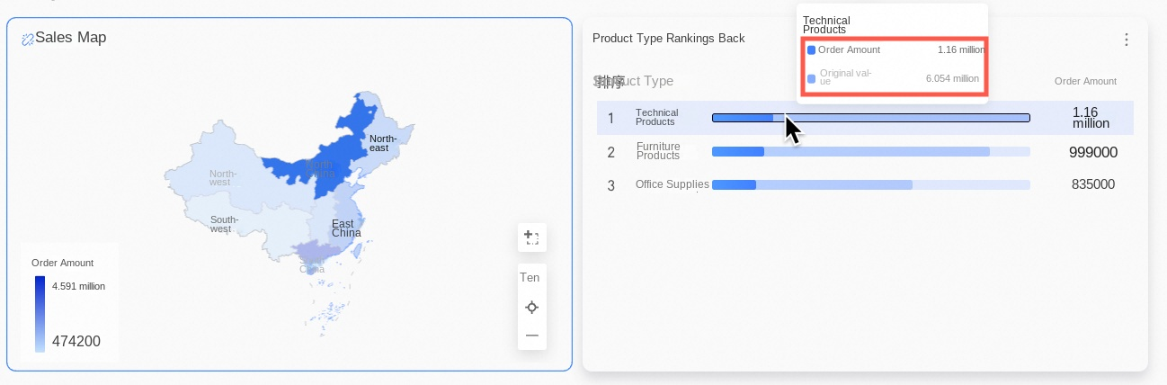
Task: Click the Southwest region on the map
Action: coord(225,224)
